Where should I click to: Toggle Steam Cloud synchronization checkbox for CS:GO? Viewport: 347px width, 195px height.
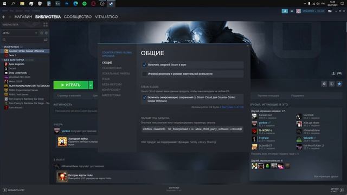[144, 97]
